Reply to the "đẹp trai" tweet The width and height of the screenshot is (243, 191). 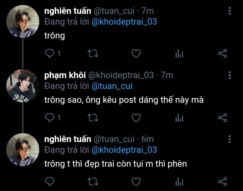[x=50, y=182]
